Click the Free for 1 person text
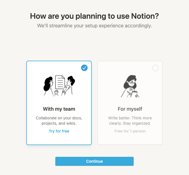 [x=130, y=131]
